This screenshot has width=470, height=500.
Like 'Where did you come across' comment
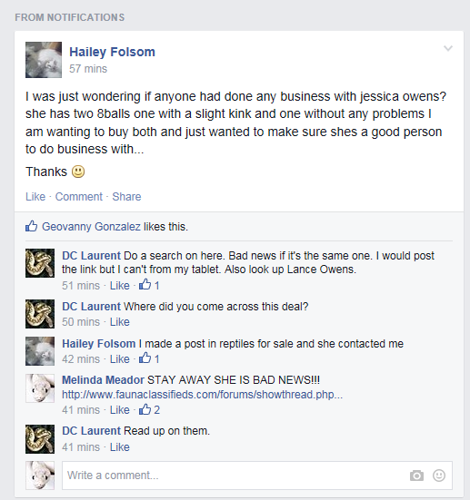coord(120,322)
